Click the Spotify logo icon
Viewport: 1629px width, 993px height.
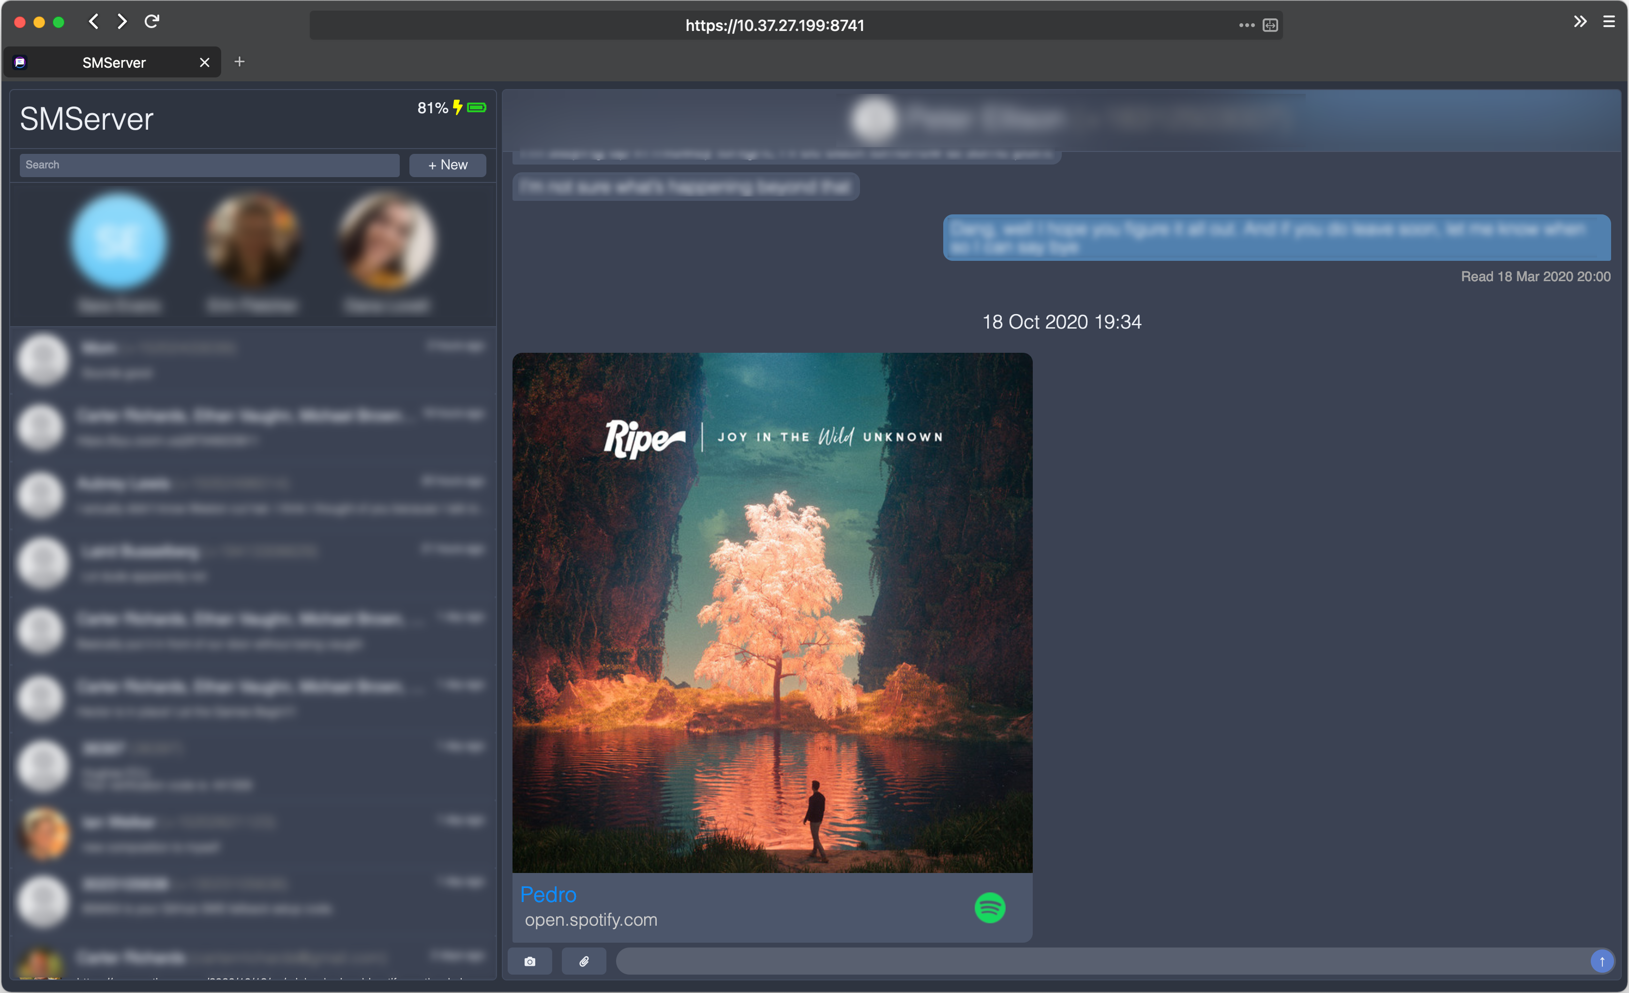pyautogui.click(x=990, y=908)
